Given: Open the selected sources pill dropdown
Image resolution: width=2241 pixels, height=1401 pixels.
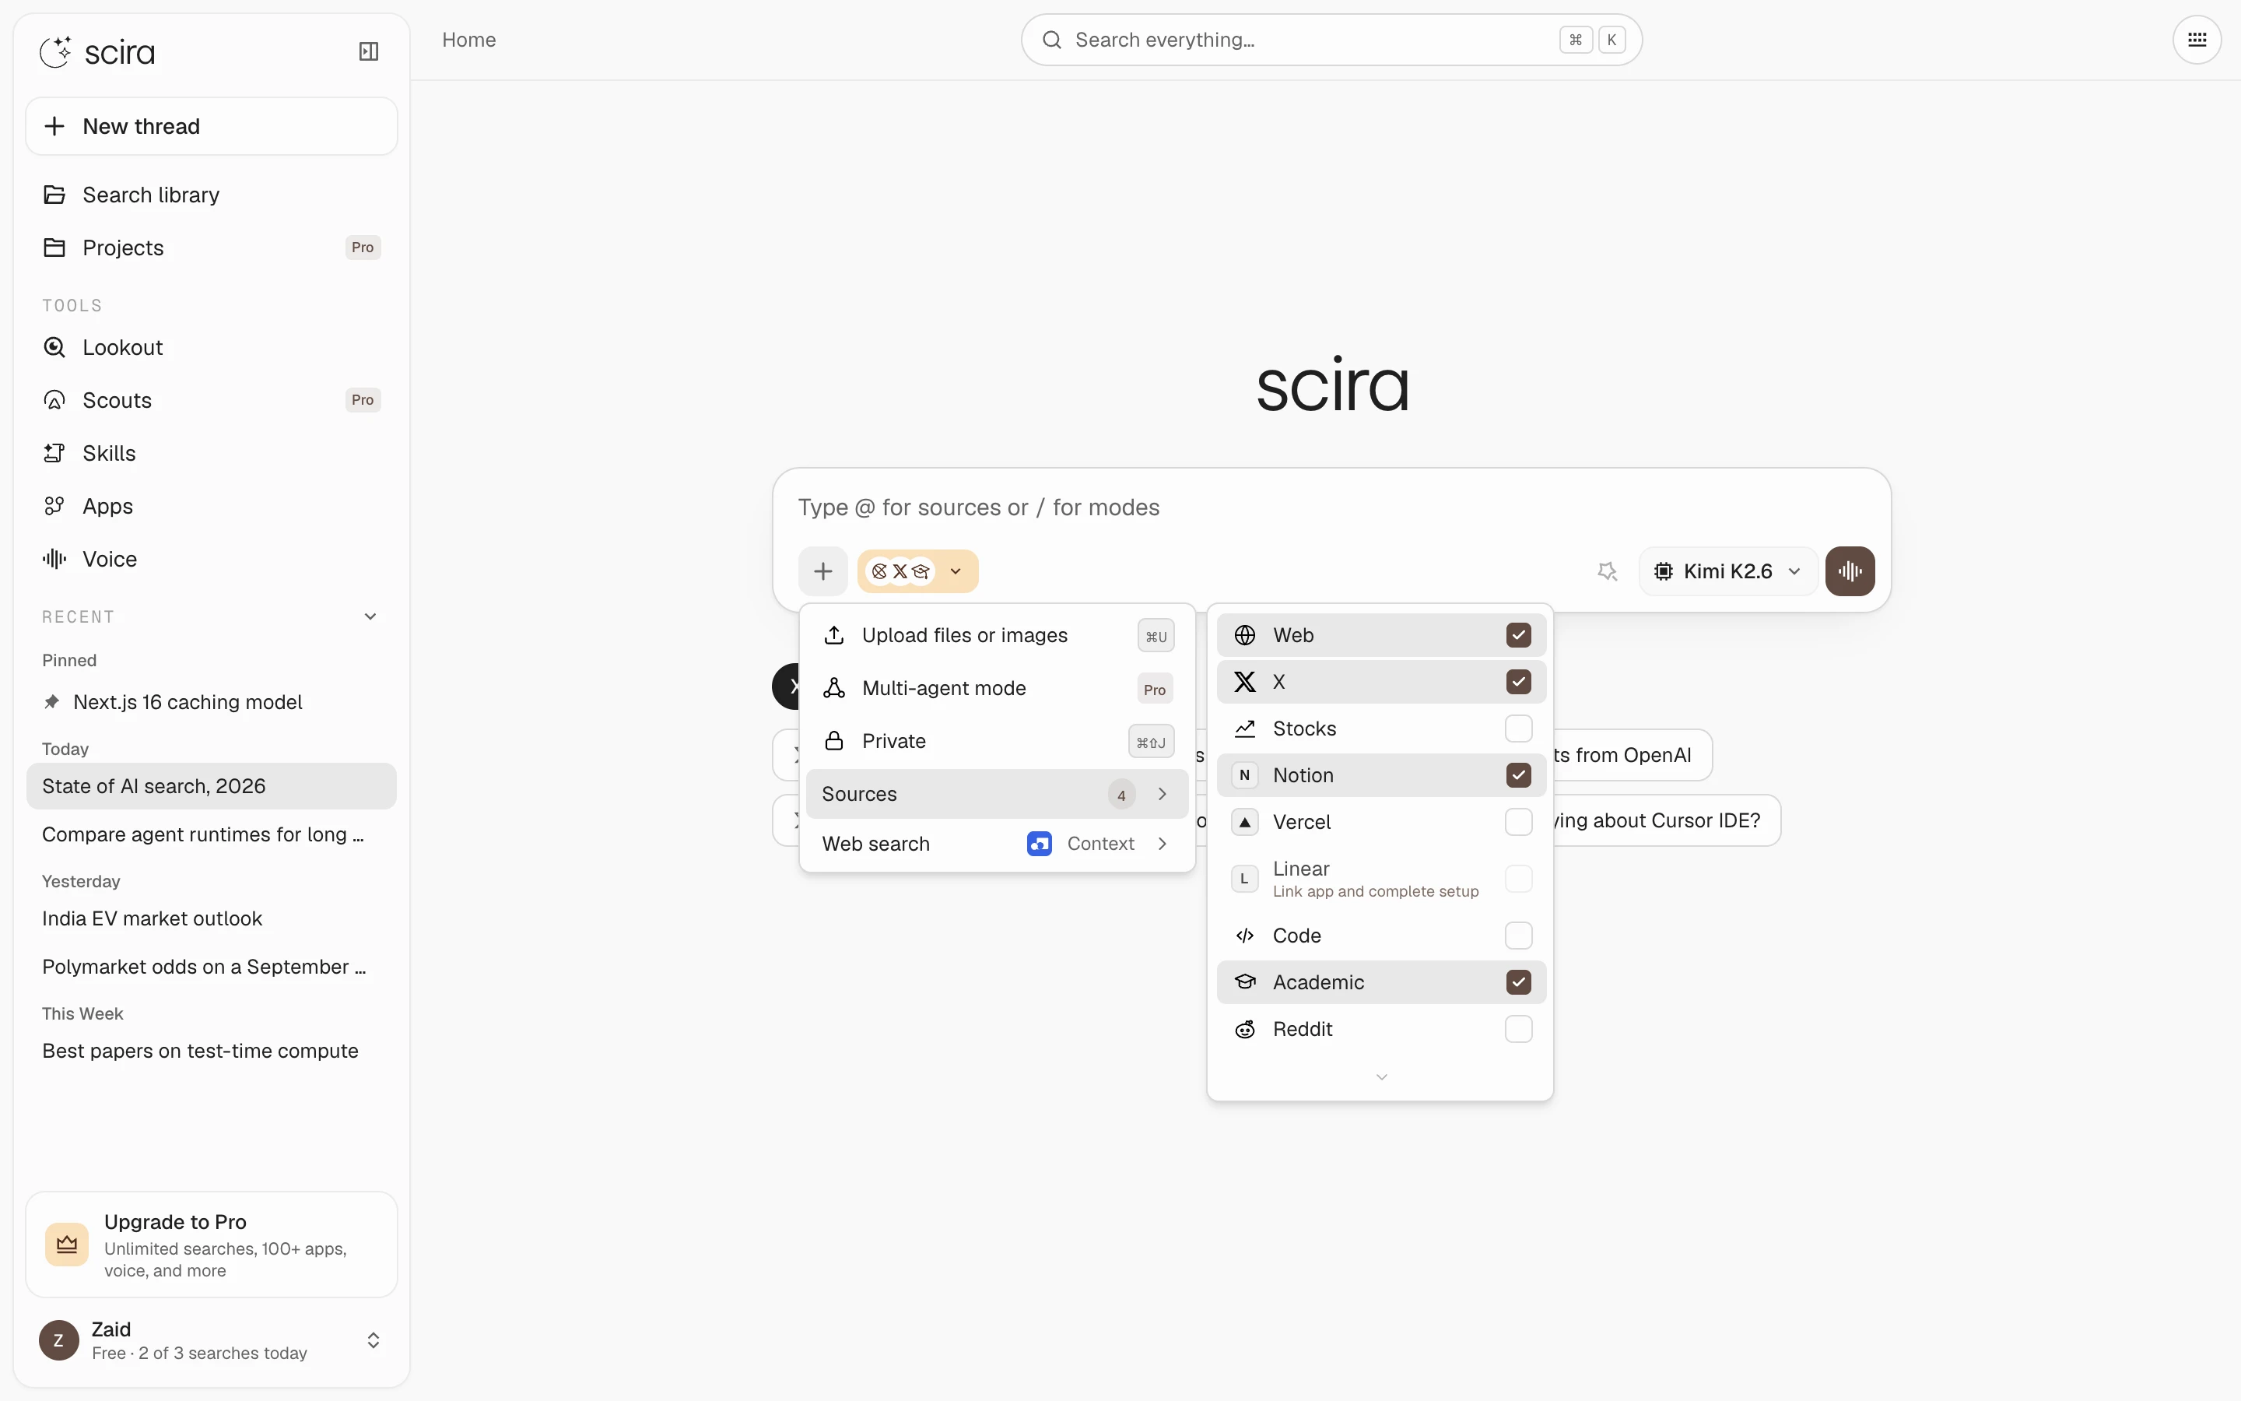Looking at the screenshot, I should [x=917, y=571].
